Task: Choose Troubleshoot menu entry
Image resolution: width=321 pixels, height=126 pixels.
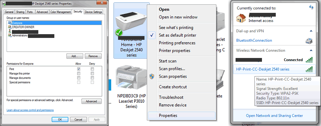Action: point(181,97)
